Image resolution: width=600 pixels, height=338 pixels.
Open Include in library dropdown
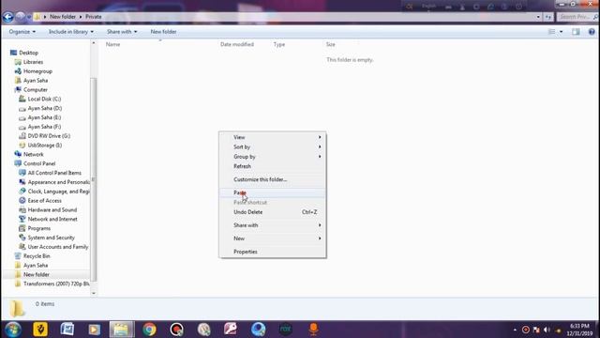click(71, 32)
